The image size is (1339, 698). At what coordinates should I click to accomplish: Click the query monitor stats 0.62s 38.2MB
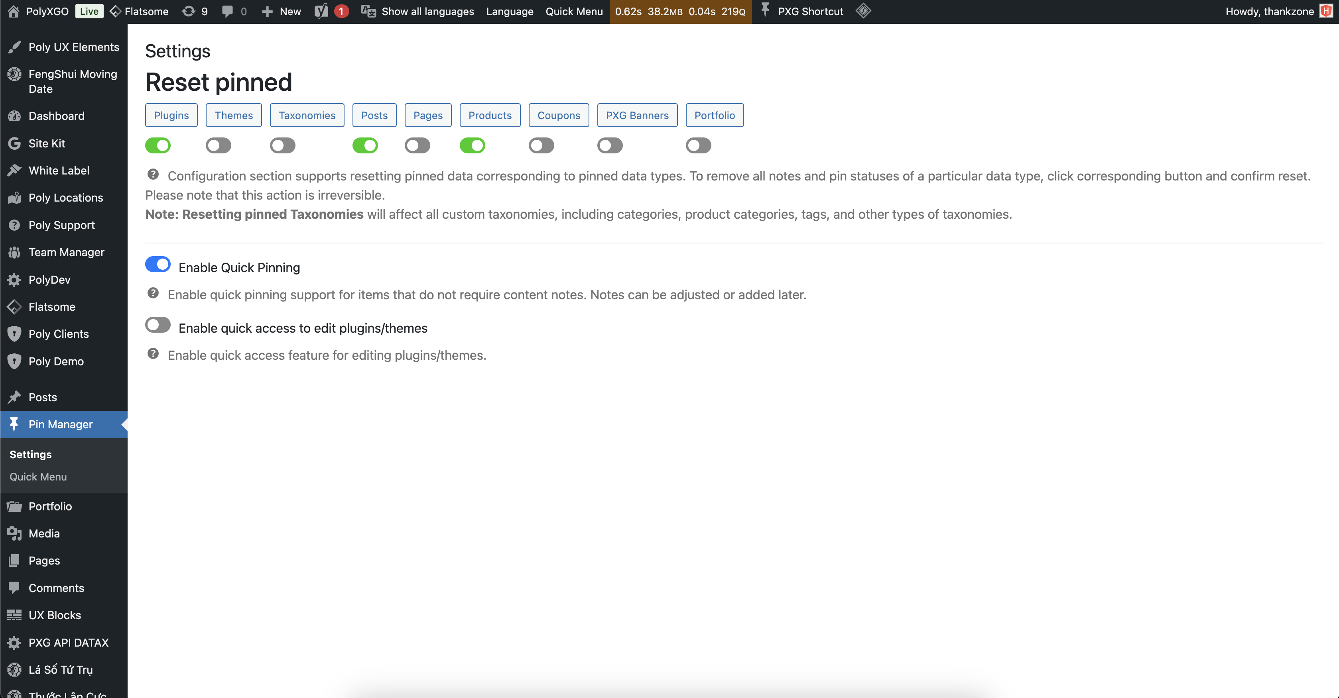point(680,12)
